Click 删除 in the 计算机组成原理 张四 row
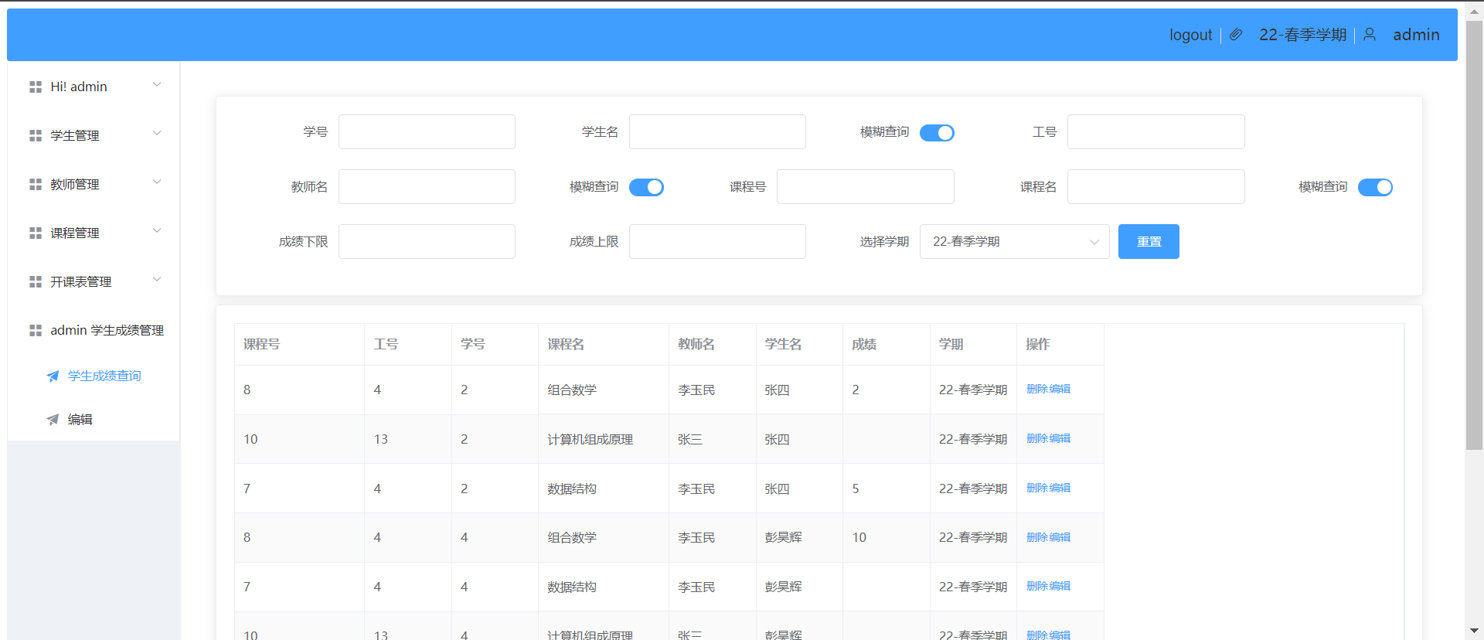This screenshot has height=640, width=1484. click(x=1036, y=439)
